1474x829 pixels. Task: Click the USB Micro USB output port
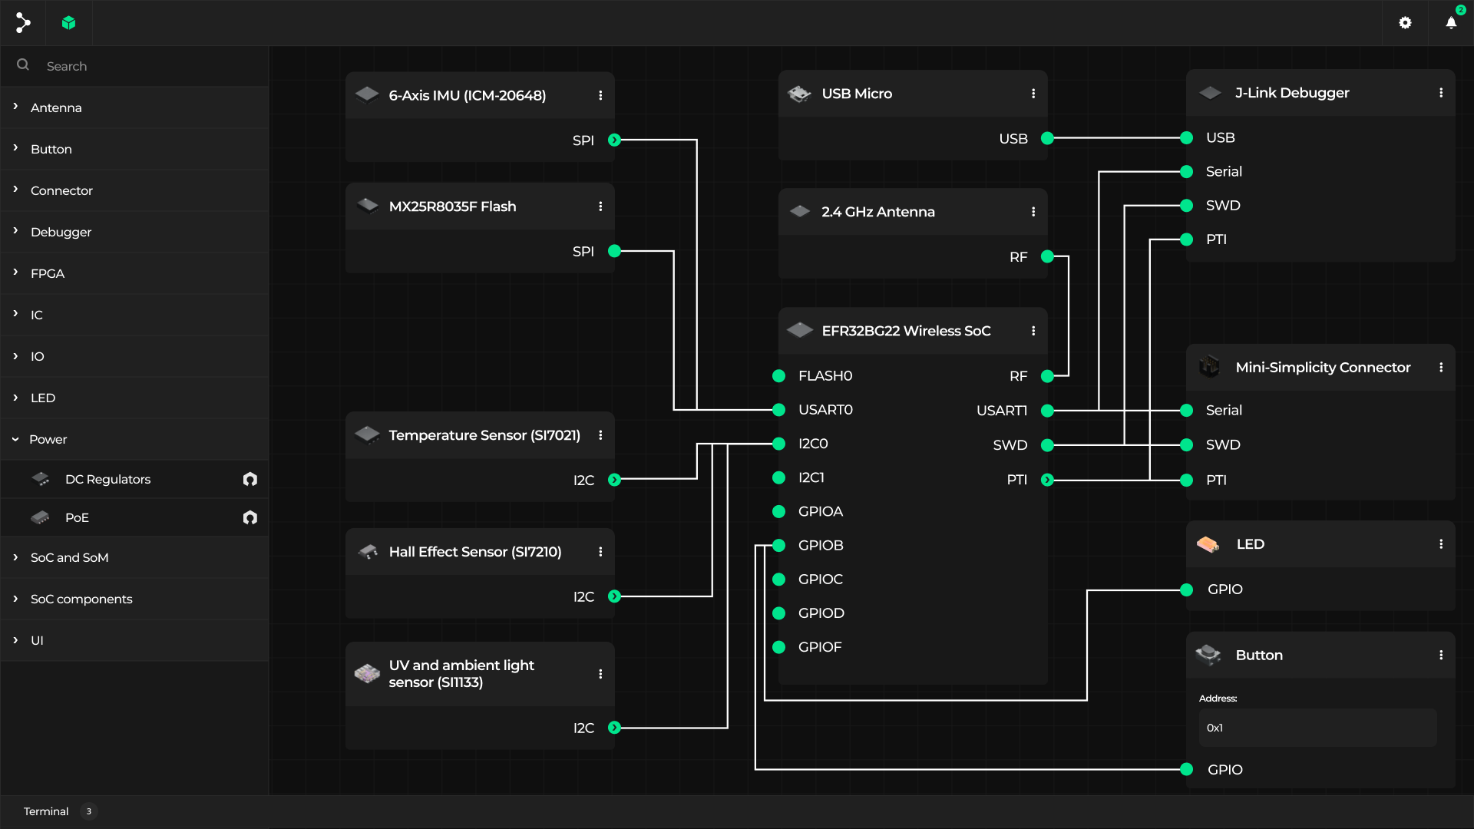coord(1047,138)
